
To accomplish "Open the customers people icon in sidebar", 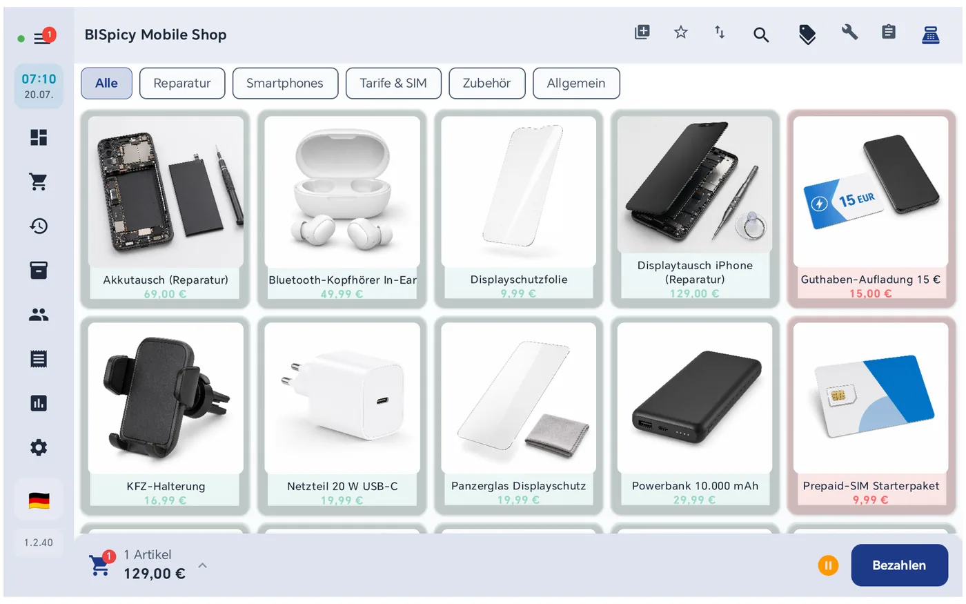I will click(x=39, y=315).
